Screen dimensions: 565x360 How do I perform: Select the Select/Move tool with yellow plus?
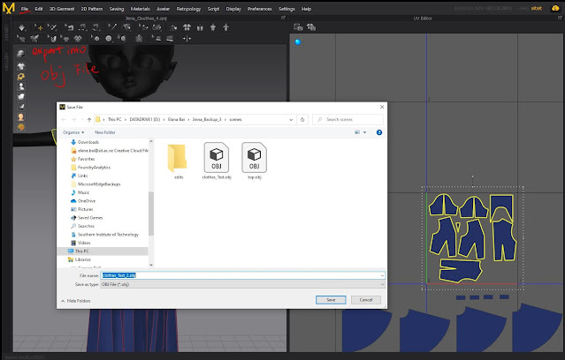click(39, 27)
